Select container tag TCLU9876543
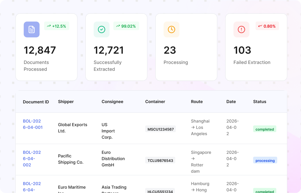Viewport: 301px width, 193px height. tap(160, 160)
